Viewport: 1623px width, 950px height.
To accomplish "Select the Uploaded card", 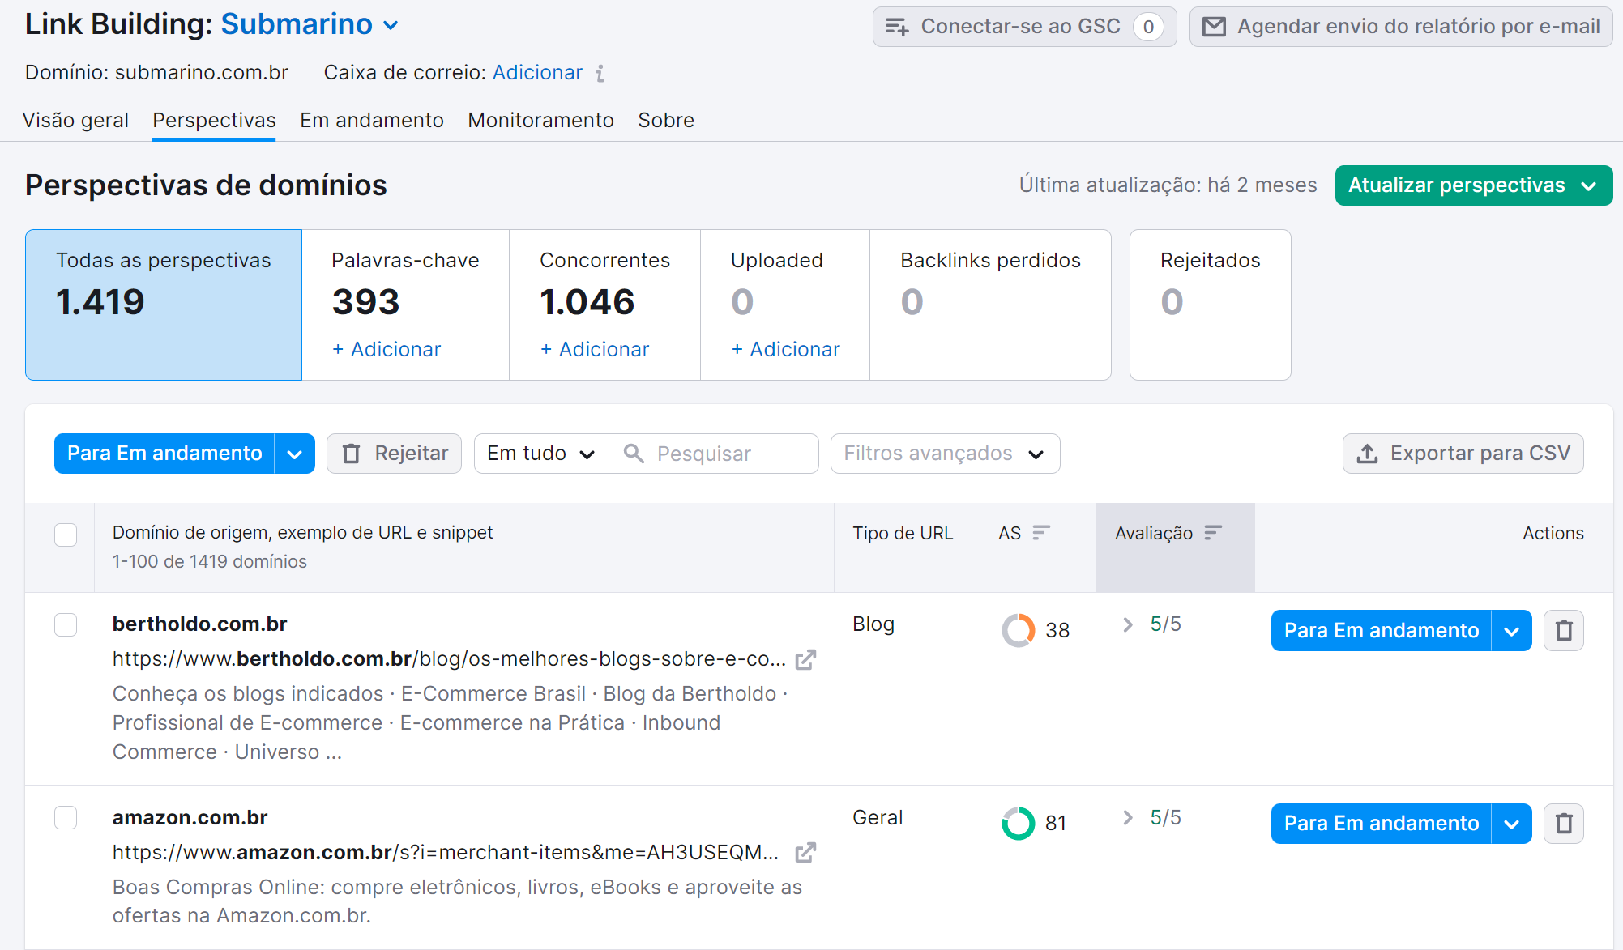I will (x=785, y=305).
